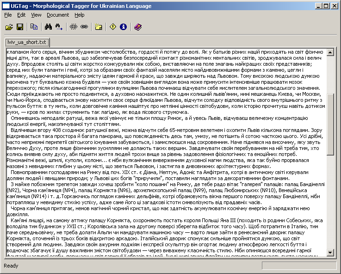Open the Document menu
The width and height of the screenshot is (341, 274).
point(58,15)
